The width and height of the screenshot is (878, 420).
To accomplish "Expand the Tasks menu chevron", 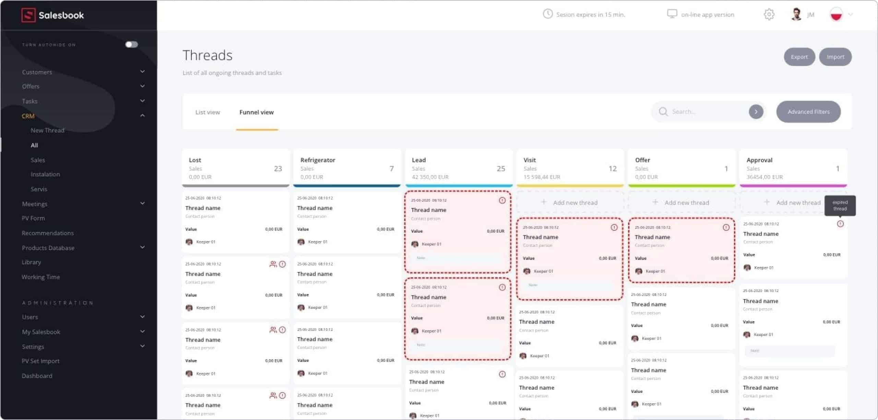I will click(x=142, y=101).
